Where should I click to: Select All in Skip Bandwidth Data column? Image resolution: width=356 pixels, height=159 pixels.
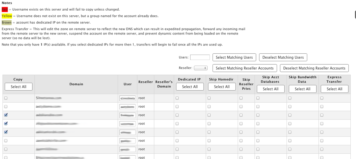click(303, 89)
